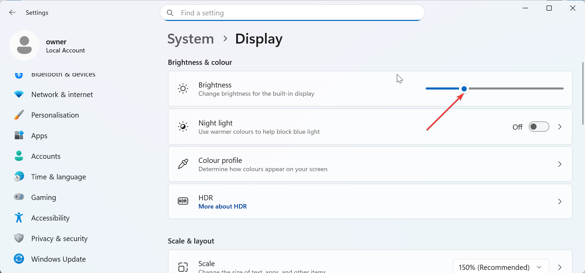Expand Night light settings chevron

pos(560,127)
